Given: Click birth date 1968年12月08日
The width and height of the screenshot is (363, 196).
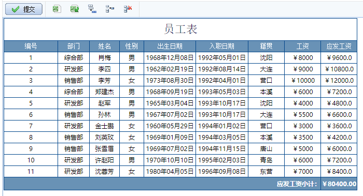Looking at the screenshot, I should (170, 58).
